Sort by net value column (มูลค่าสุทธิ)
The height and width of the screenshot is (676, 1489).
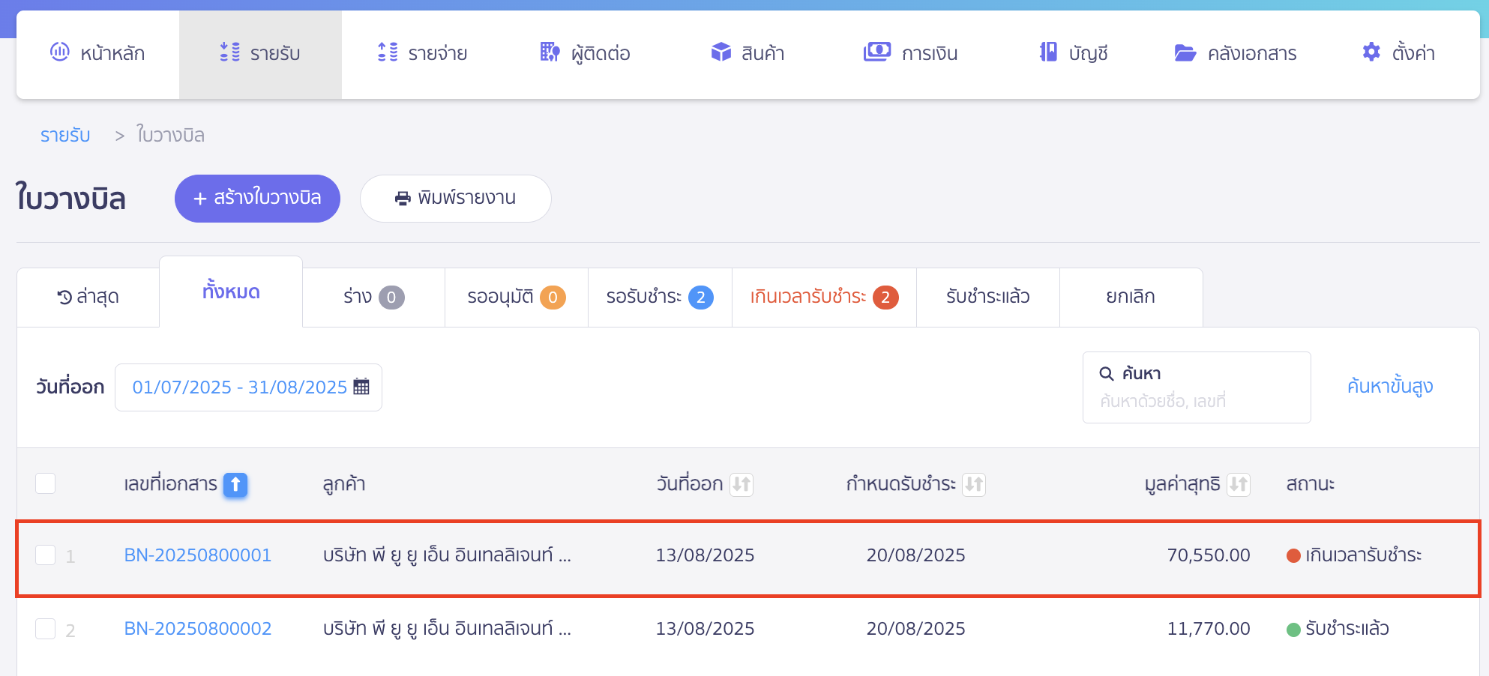click(x=1238, y=484)
